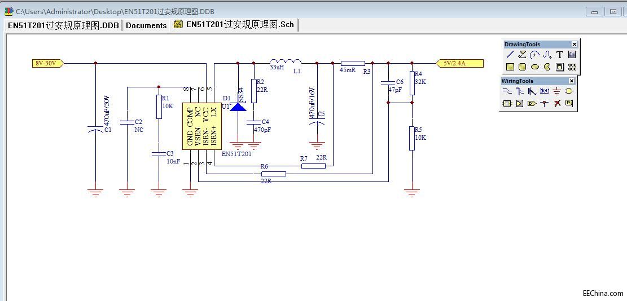Screen dimensions: 627x301
Task: Activate the No ERC red cross tool
Action: 556,103
